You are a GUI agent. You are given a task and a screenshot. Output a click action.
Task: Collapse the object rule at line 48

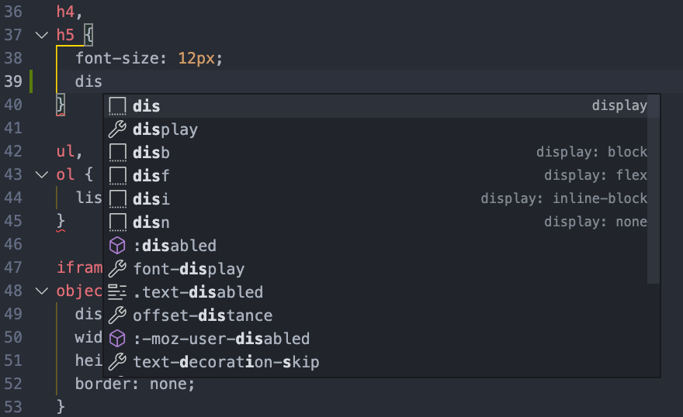tap(40, 291)
